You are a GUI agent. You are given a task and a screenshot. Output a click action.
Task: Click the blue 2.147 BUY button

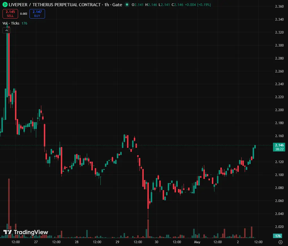[x=37, y=14]
